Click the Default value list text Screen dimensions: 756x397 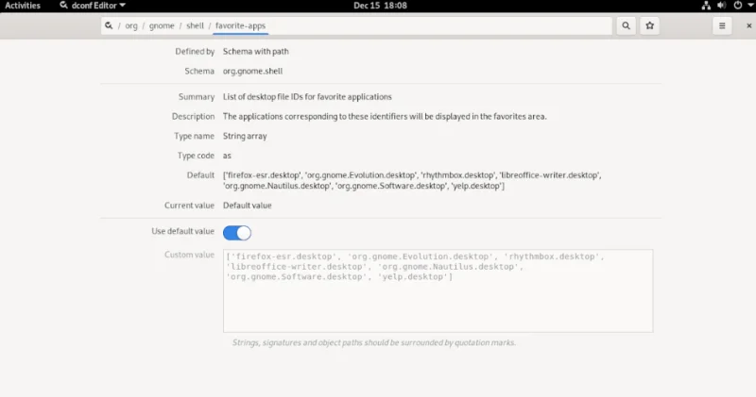(412, 180)
